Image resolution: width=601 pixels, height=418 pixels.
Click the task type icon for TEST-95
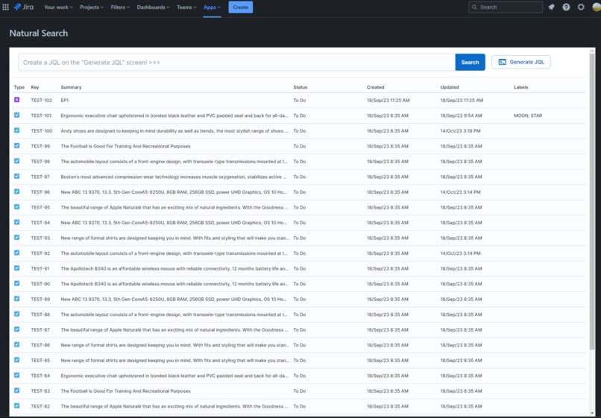click(17, 207)
